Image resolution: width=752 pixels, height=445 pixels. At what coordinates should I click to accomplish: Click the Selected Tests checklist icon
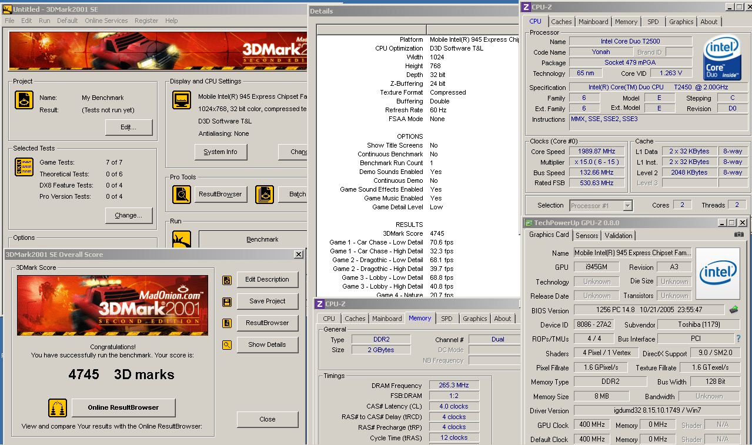point(24,167)
